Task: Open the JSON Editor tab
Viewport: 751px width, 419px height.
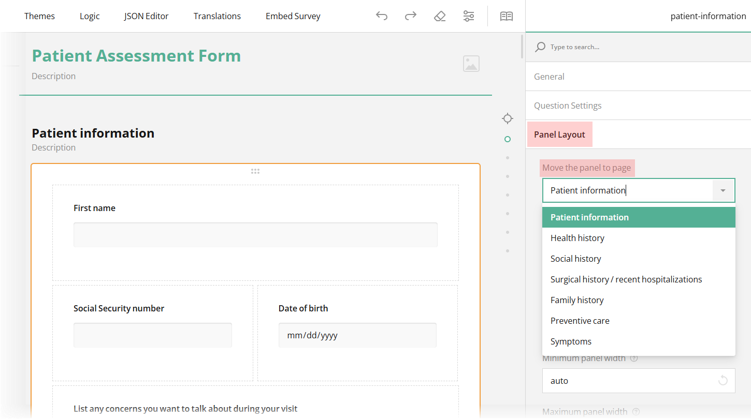Action: click(x=146, y=16)
